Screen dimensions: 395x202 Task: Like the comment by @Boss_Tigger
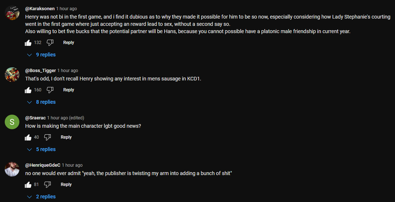click(x=28, y=90)
